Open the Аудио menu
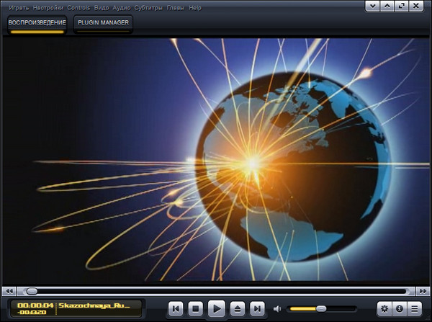Screen dimensions: 432x322 (x=122, y=7)
